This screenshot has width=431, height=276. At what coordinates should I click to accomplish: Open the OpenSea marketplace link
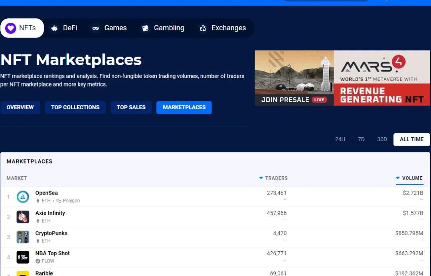46,193
